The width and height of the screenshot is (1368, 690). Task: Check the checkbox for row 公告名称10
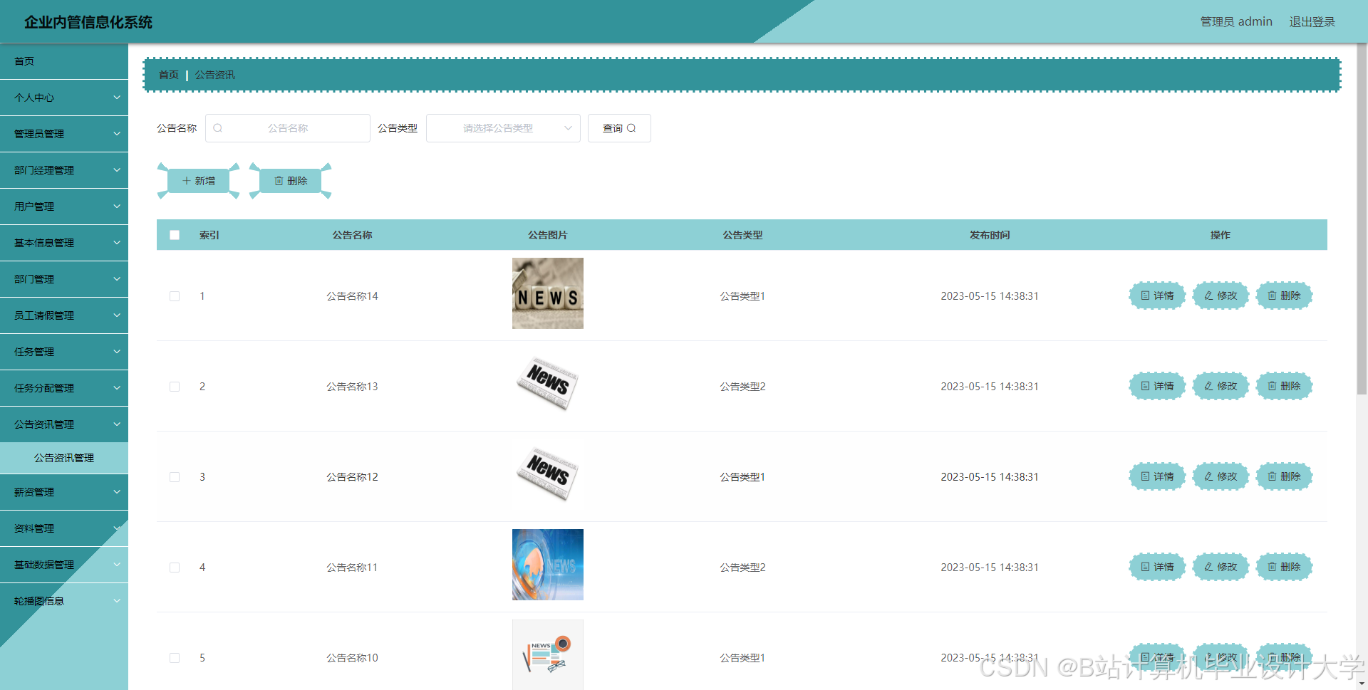(175, 658)
